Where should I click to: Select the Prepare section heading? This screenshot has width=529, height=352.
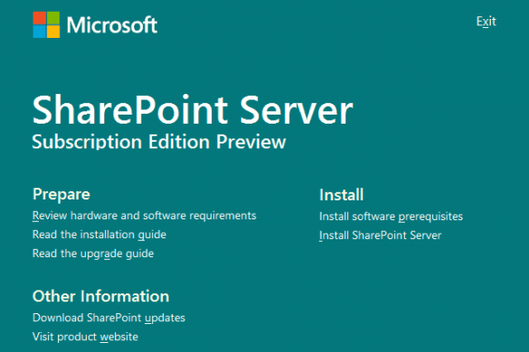pyautogui.click(x=61, y=194)
